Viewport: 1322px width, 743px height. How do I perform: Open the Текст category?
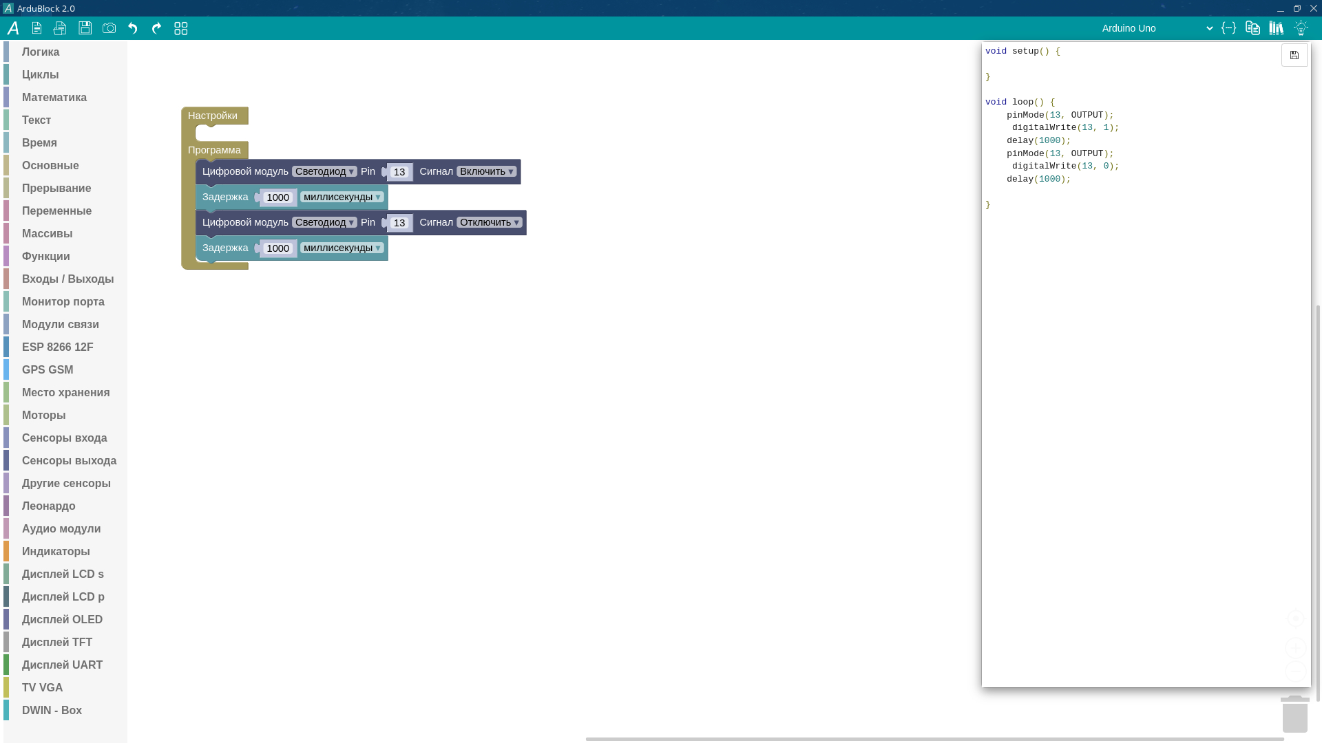click(x=65, y=120)
